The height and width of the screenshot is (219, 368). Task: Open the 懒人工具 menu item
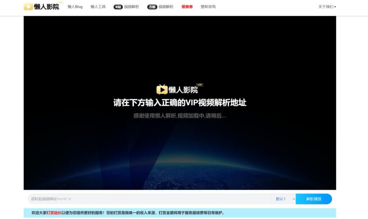pos(98,7)
